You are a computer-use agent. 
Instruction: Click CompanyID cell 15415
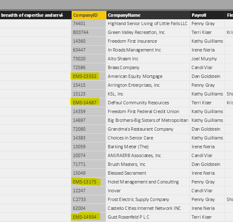click(88, 85)
